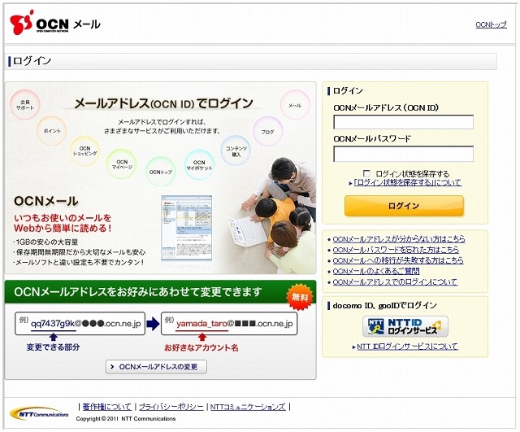Click the NTT ID ログインサービス button
Image resolution: width=520 pixels, height=432 pixels.
(405, 326)
